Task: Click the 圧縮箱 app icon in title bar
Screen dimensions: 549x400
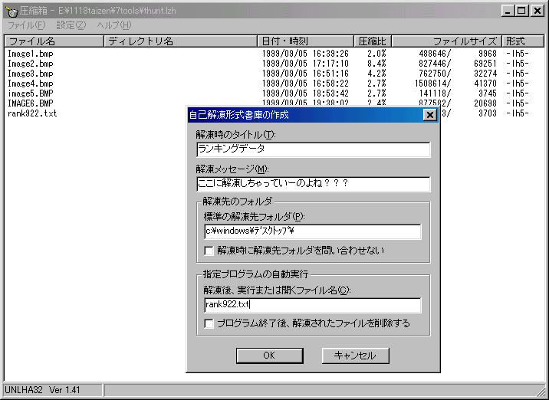Action: point(11,11)
